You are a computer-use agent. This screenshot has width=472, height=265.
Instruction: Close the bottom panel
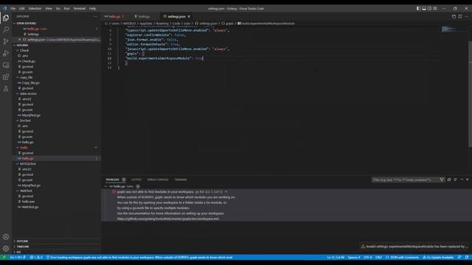[468, 180]
